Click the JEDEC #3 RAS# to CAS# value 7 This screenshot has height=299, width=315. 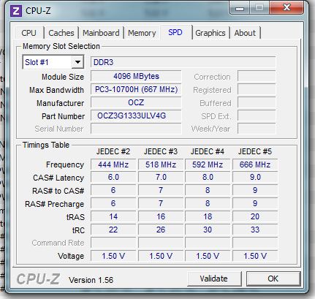(161, 190)
